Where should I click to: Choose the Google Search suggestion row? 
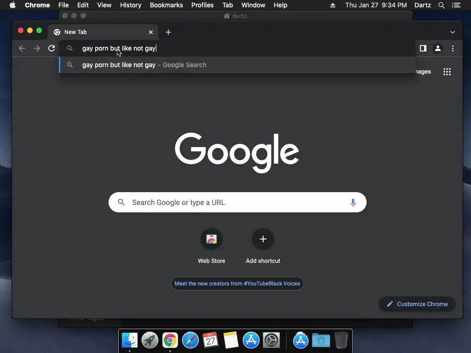tap(237, 65)
